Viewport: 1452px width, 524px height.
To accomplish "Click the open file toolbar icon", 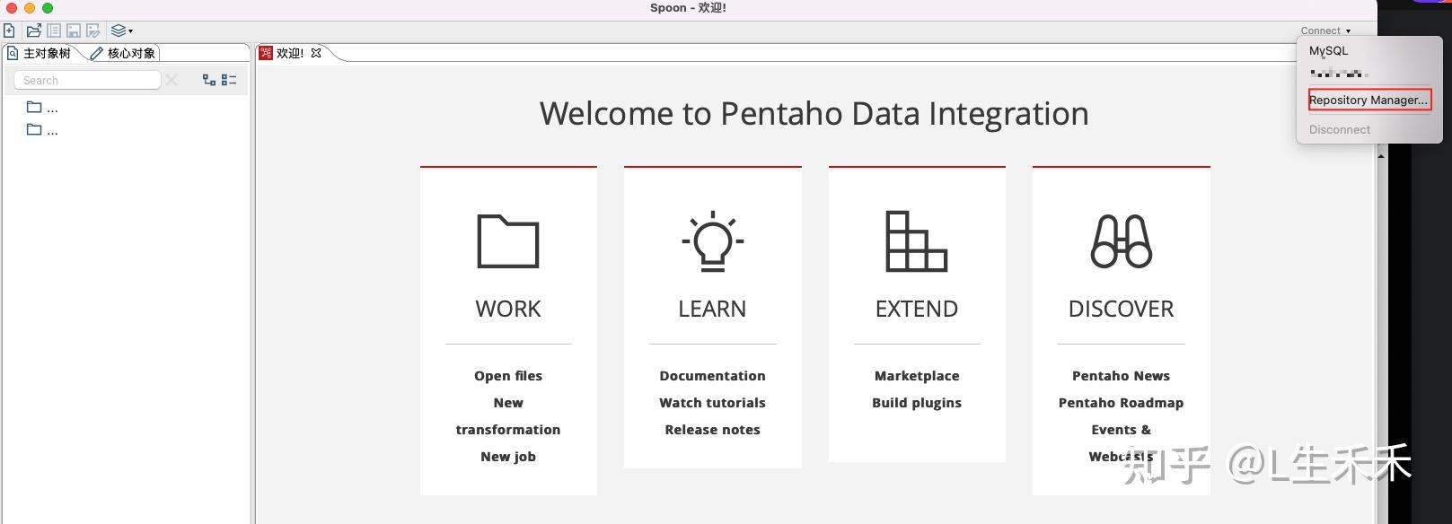I will coord(34,31).
